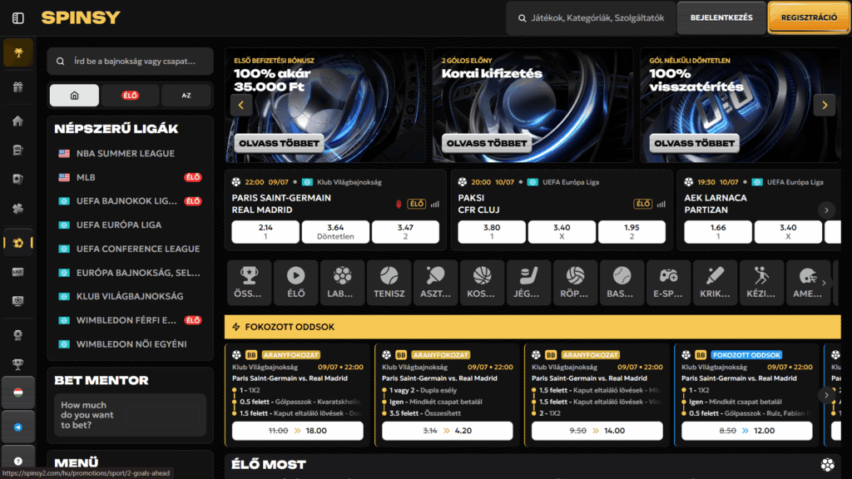
Task: Switch to the ÉLŐ tab in sports panel
Action: point(131,95)
